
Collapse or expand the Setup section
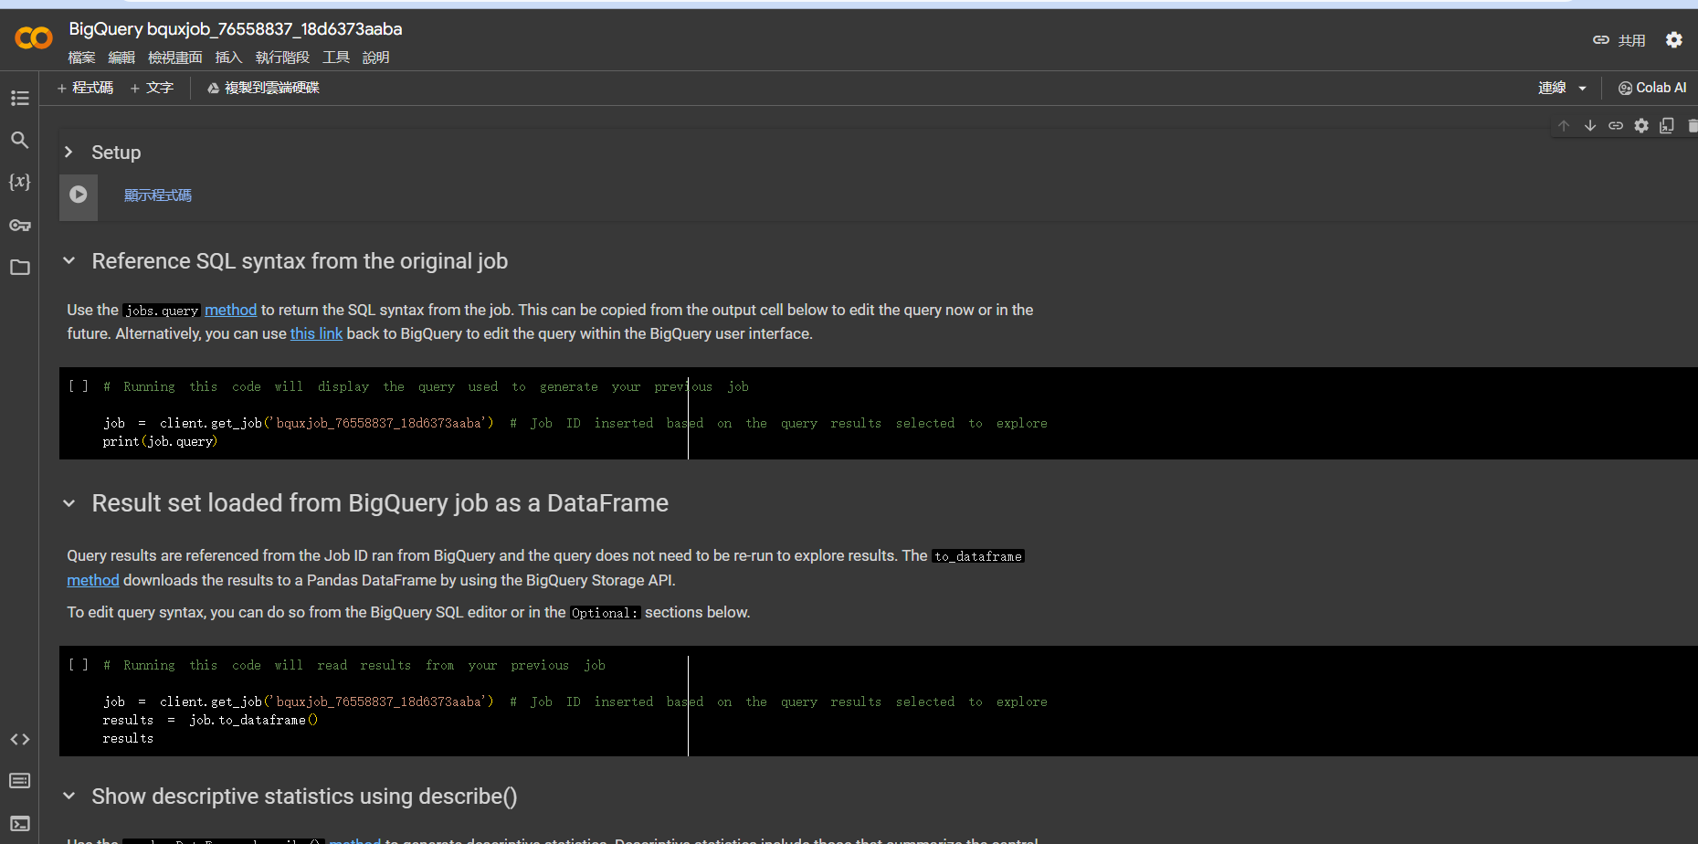click(x=69, y=153)
